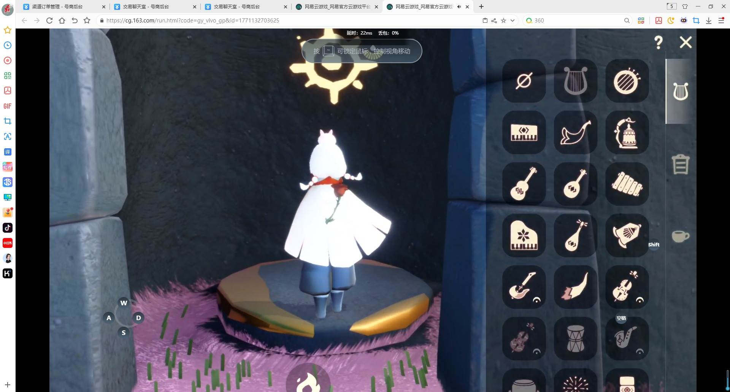Open the 译 translate sidebar tool
Image resolution: width=730 pixels, height=392 pixels.
coord(8,152)
